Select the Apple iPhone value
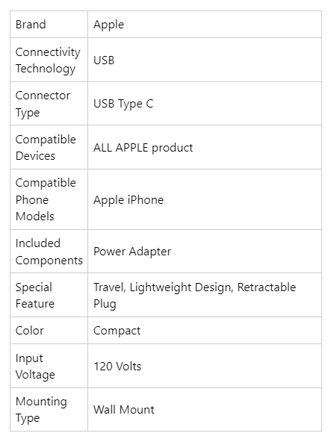 (x=129, y=200)
